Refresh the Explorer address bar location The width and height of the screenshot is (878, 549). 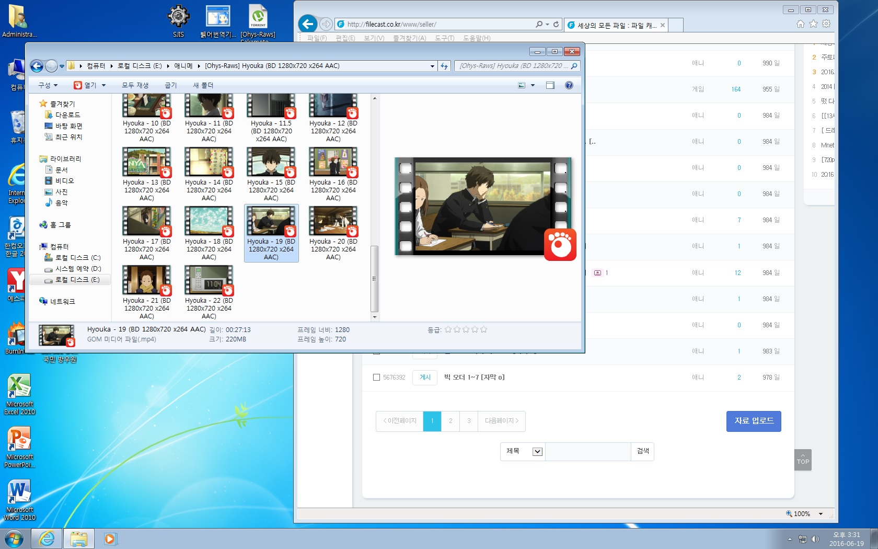pyautogui.click(x=444, y=66)
